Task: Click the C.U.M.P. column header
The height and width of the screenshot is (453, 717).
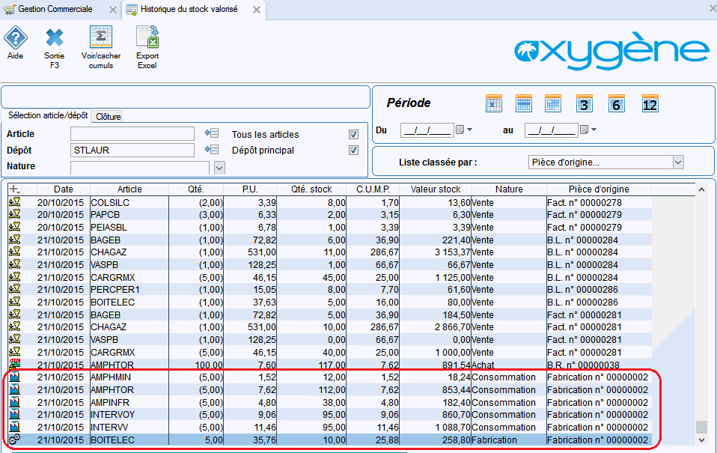Action: 373,189
